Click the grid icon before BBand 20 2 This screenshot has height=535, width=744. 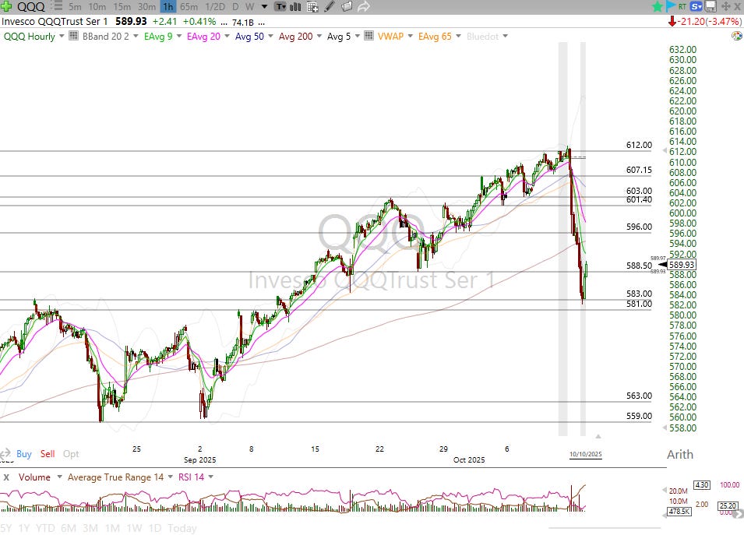pos(73,36)
